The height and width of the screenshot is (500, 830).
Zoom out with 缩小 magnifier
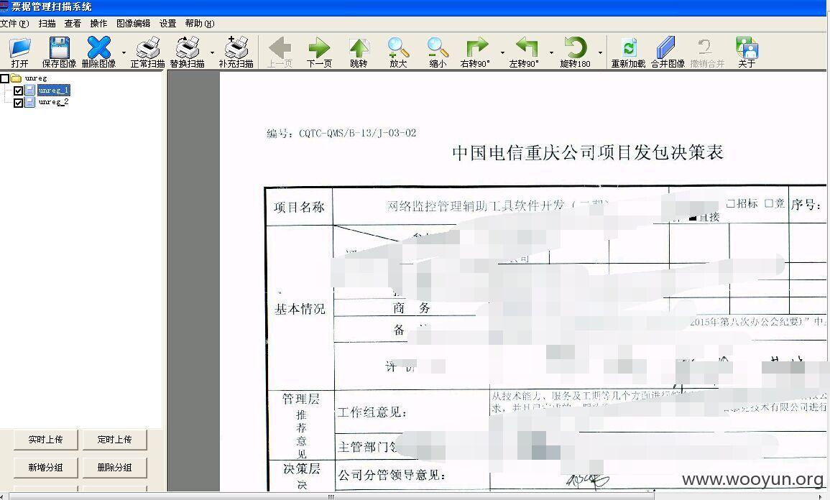(x=438, y=52)
